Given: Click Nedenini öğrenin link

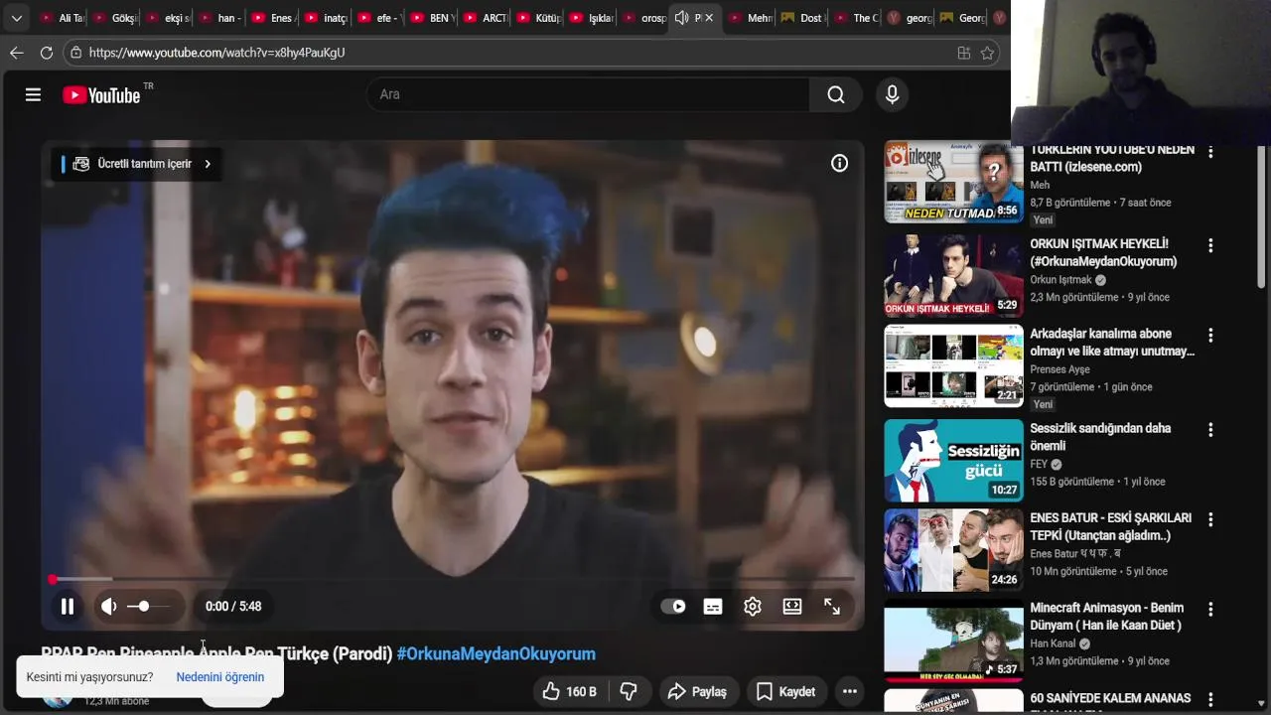Looking at the screenshot, I should point(220,677).
